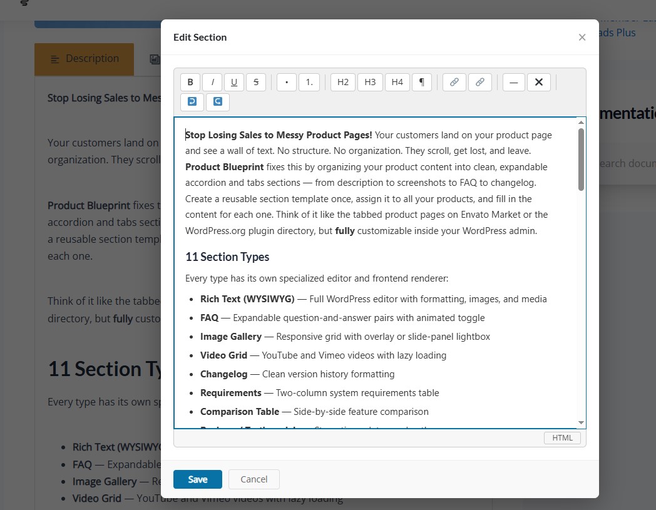Insert a bulleted list
The height and width of the screenshot is (510, 656).
[x=286, y=81]
